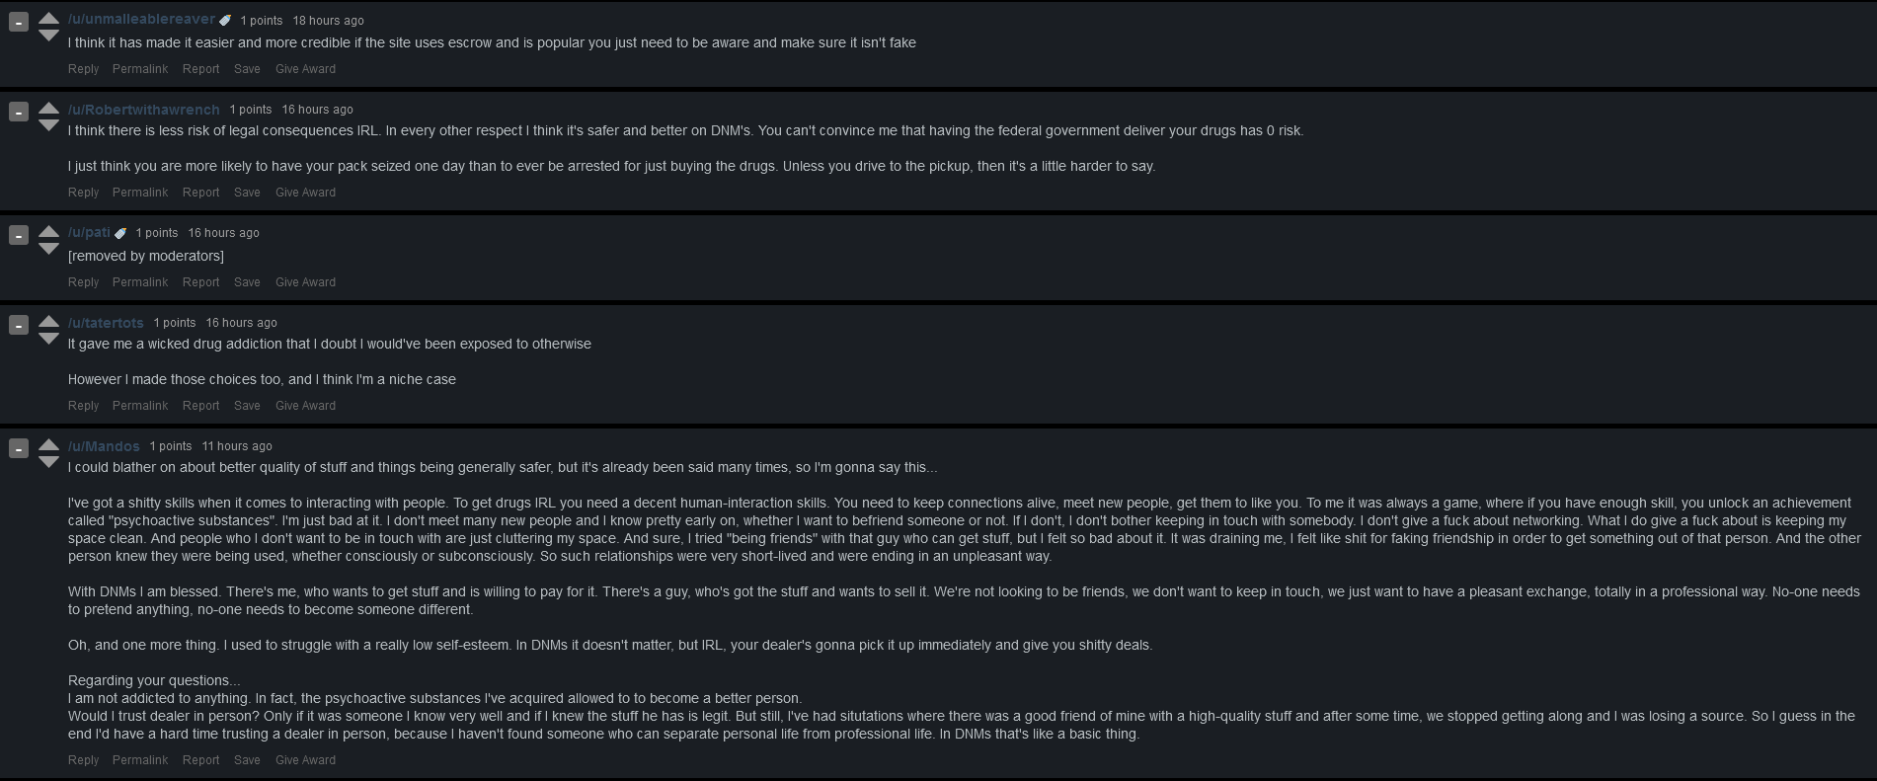
Task: Open Permalink for the Mandos comment
Action: coord(140,760)
